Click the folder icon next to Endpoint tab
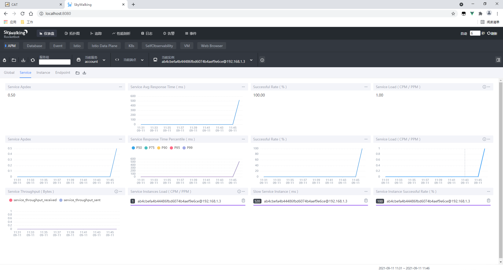This screenshot has width=503, height=272. pos(78,73)
